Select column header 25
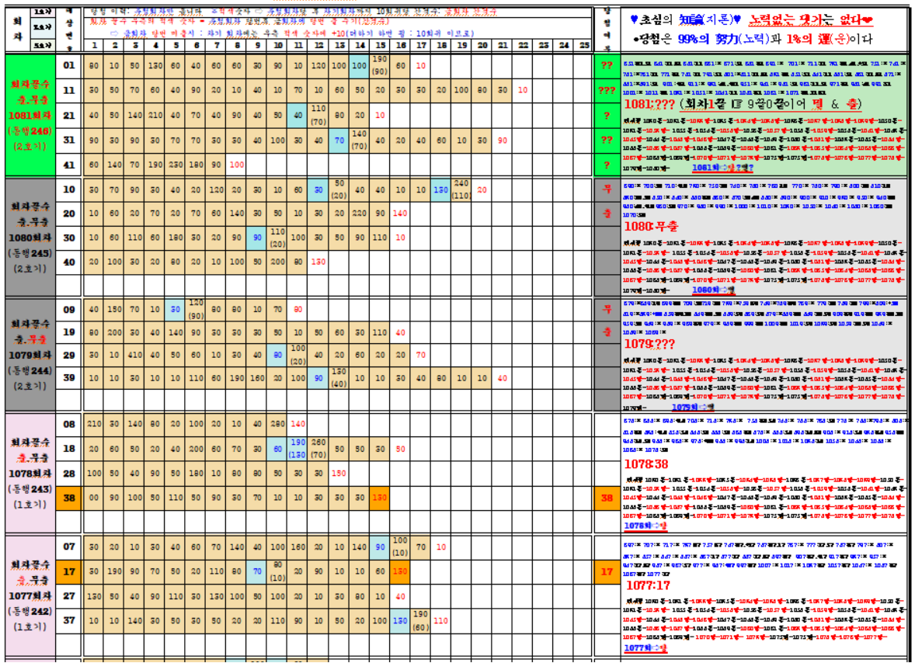 (583, 44)
